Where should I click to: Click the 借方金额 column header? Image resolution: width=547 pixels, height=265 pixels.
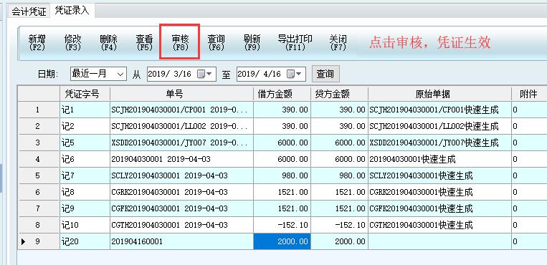click(282, 94)
